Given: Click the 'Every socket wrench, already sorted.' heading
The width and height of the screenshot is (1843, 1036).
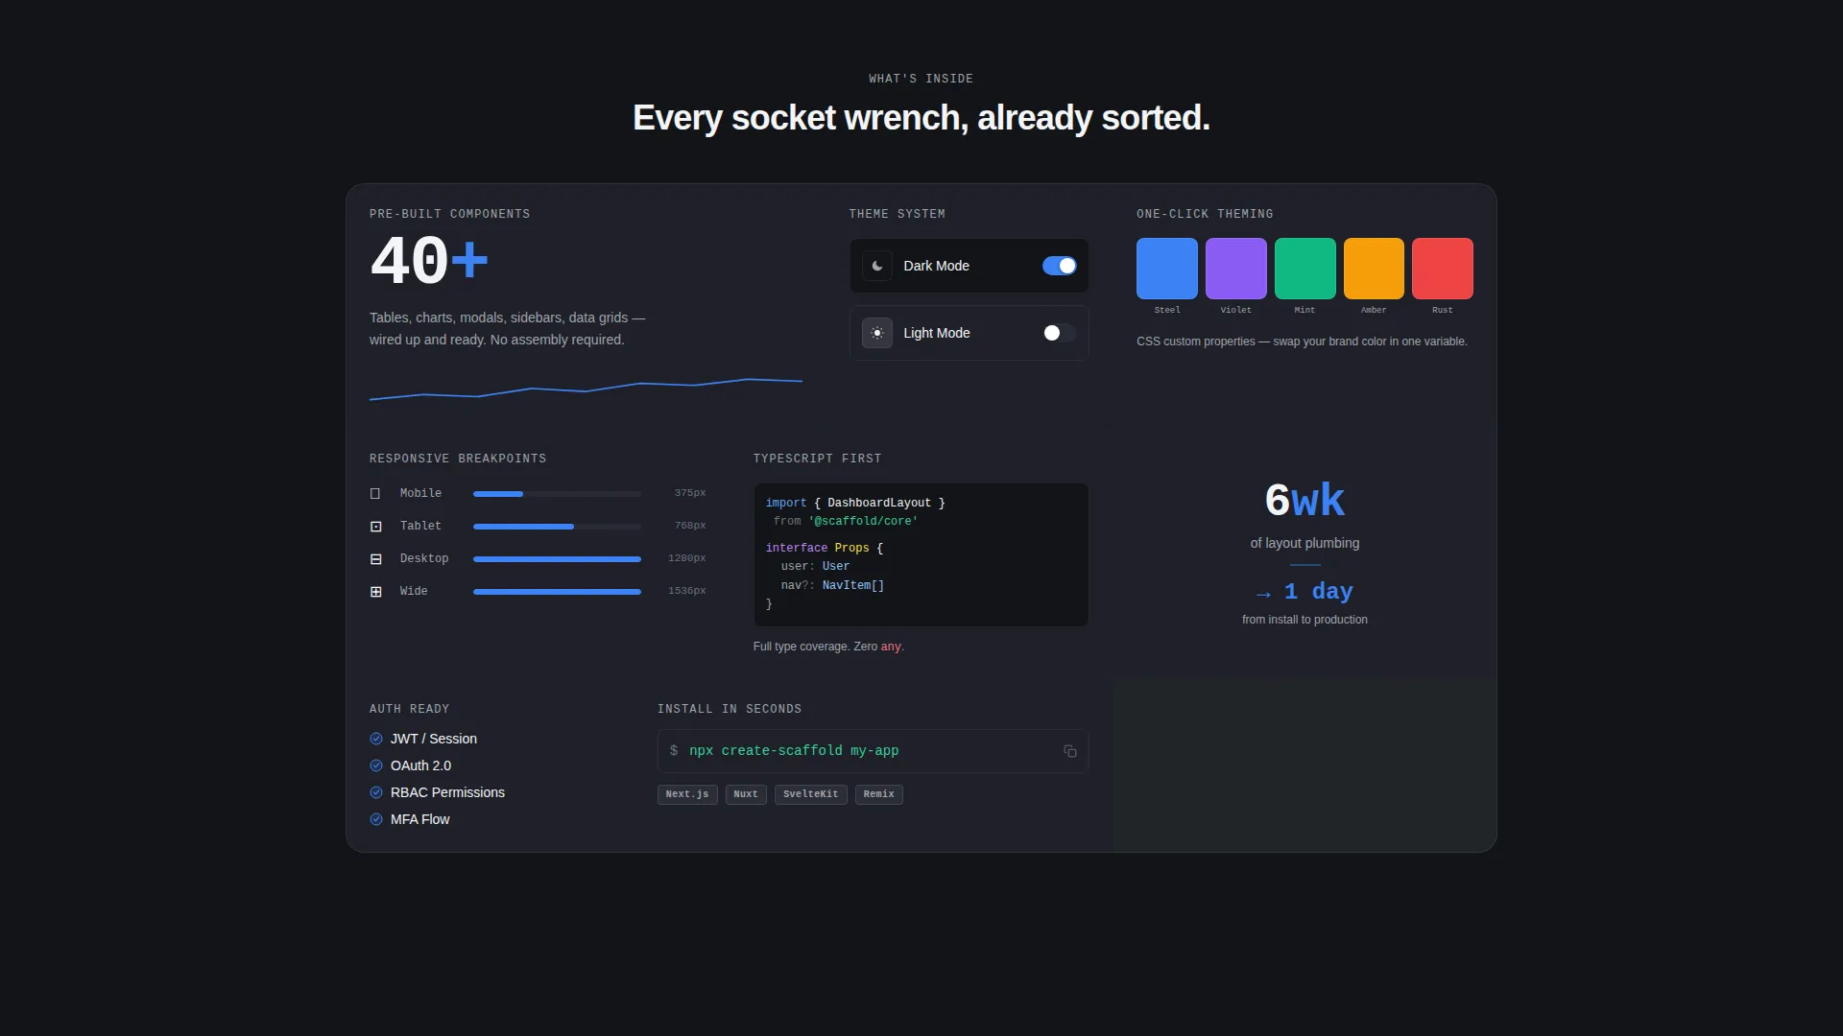Looking at the screenshot, I should click(x=921, y=118).
